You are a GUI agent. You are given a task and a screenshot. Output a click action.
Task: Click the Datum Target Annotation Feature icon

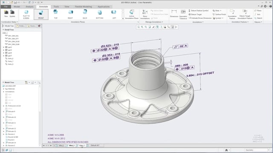click(245, 14)
